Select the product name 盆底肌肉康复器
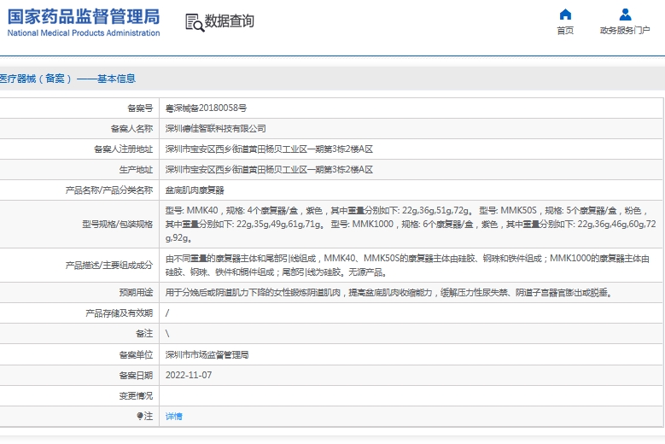 (195, 190)
